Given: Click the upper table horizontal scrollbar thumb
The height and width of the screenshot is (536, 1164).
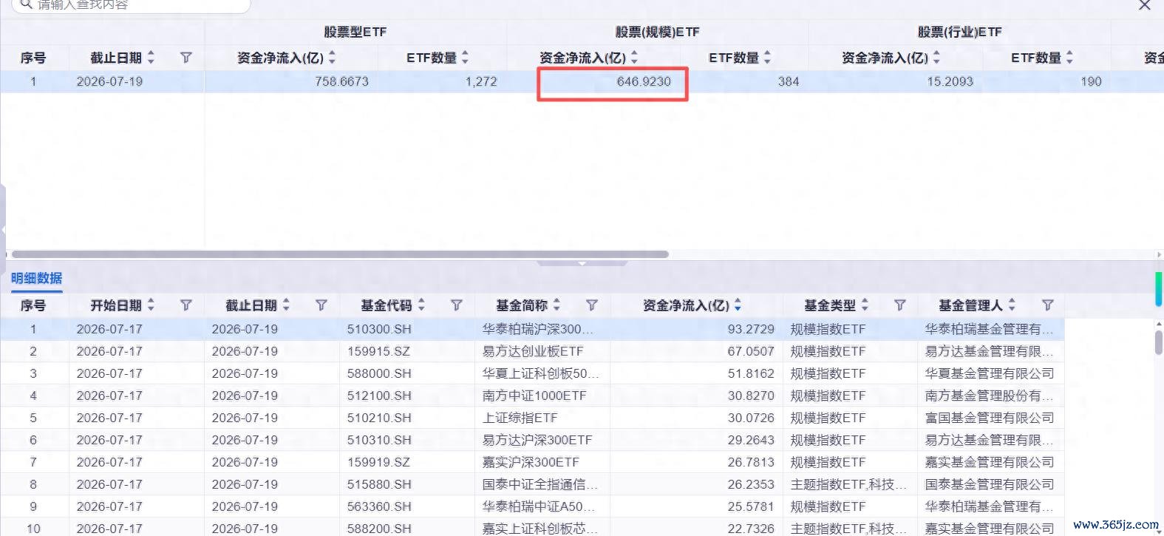Looking at the screenshot, I should click(340, 254).
